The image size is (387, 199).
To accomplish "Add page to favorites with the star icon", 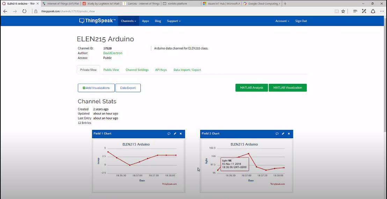I will point(343,11).
